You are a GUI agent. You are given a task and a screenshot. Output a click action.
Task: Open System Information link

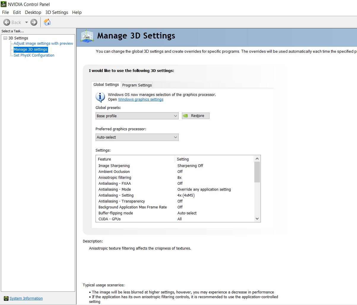[x=26, y=298]
